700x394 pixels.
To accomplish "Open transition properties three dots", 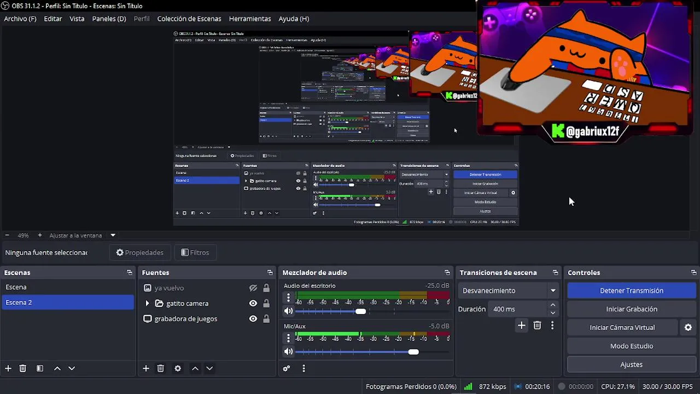I will coord(552,326).
